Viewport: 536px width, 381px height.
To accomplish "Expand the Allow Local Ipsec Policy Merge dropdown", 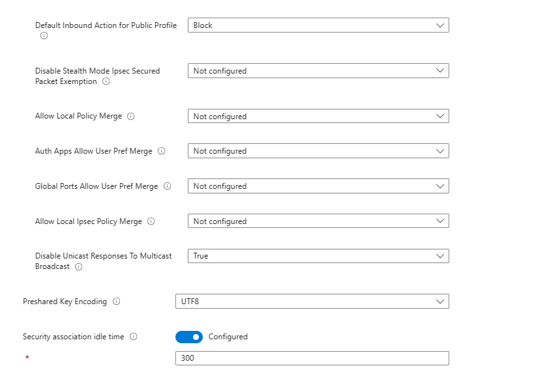I will 318,221.
